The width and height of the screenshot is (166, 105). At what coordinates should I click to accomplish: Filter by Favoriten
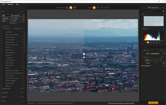click(7, 28)
